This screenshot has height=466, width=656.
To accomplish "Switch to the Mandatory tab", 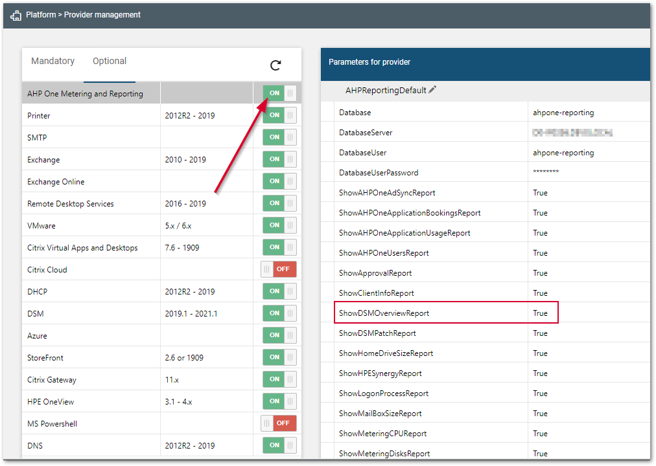I will [x=53, y=61].
